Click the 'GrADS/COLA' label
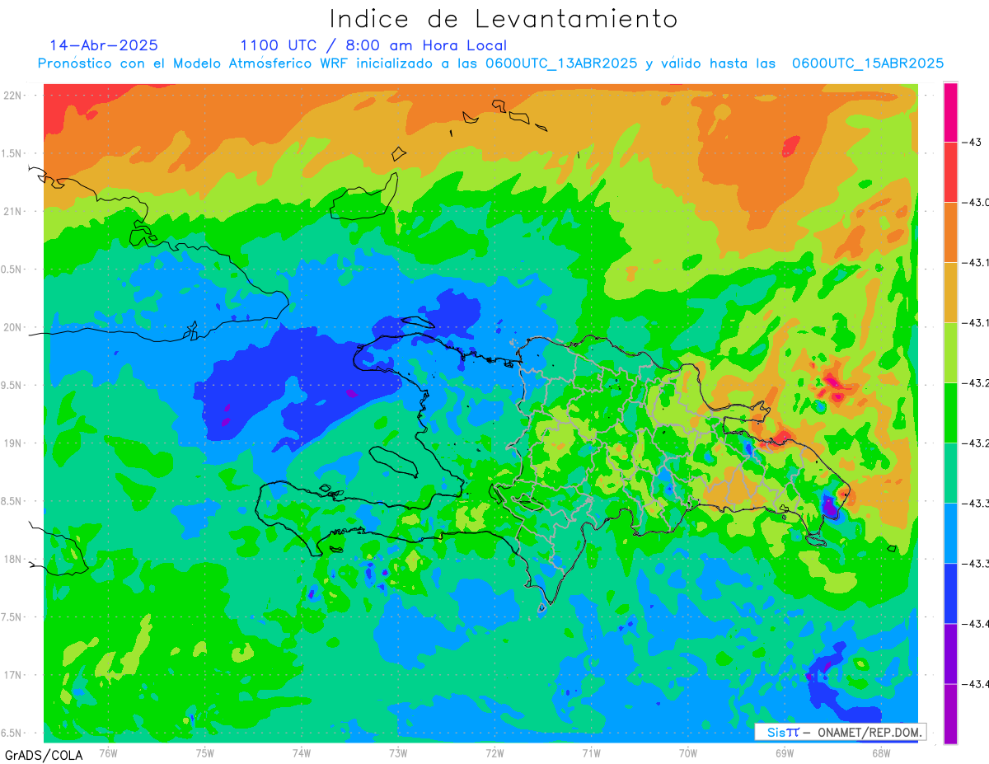 [44, 755]
